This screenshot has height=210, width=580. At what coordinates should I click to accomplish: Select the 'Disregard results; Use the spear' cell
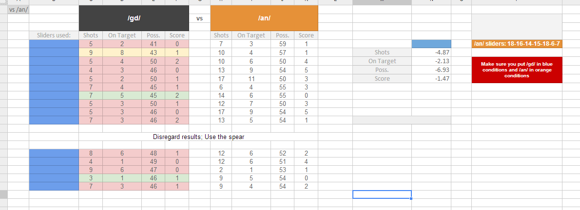pyautogui.click(x=198, y=137)
